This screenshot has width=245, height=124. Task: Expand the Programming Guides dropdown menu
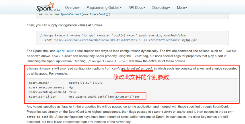point(104,7)
